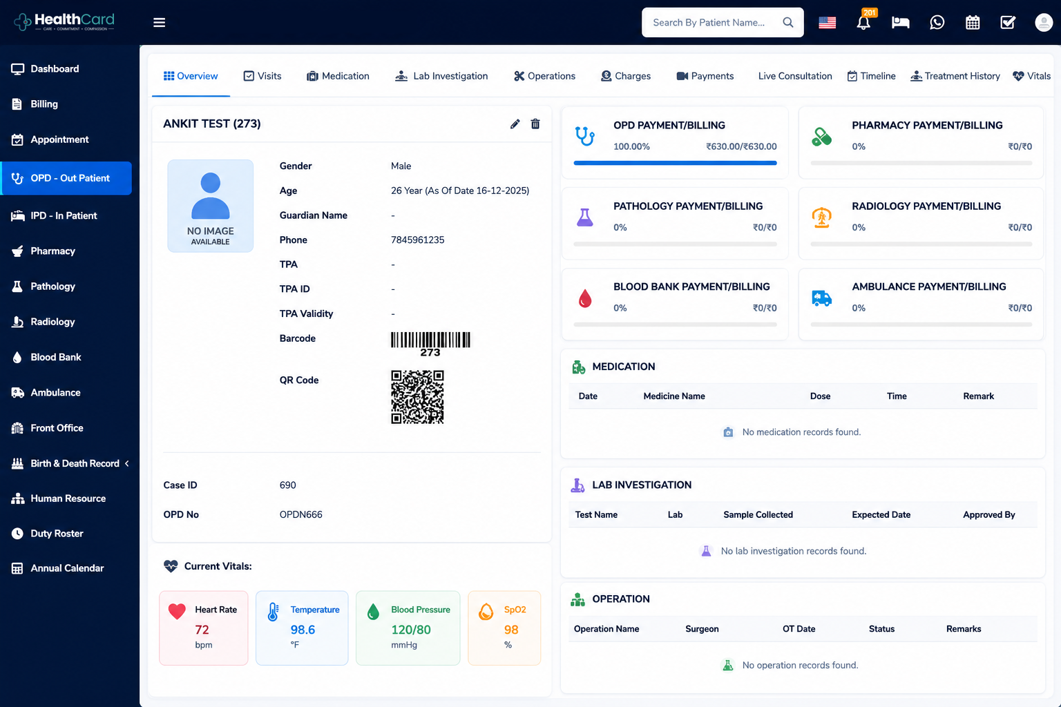Switch to the Charges tab
The height and width of the screenshot is (707, 1061).
pos(626,76)
